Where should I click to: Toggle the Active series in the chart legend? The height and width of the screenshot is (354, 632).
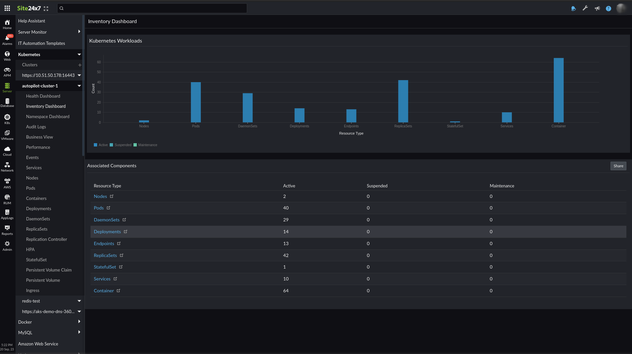100,145
